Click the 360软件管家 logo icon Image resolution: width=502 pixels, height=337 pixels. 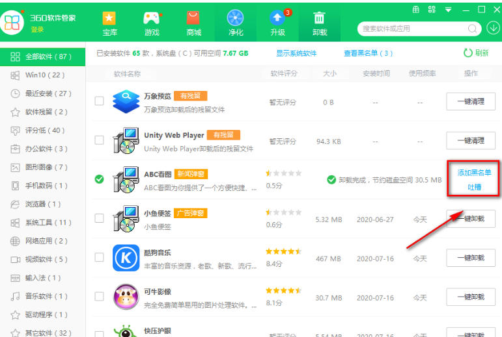(x=12, y=23)
